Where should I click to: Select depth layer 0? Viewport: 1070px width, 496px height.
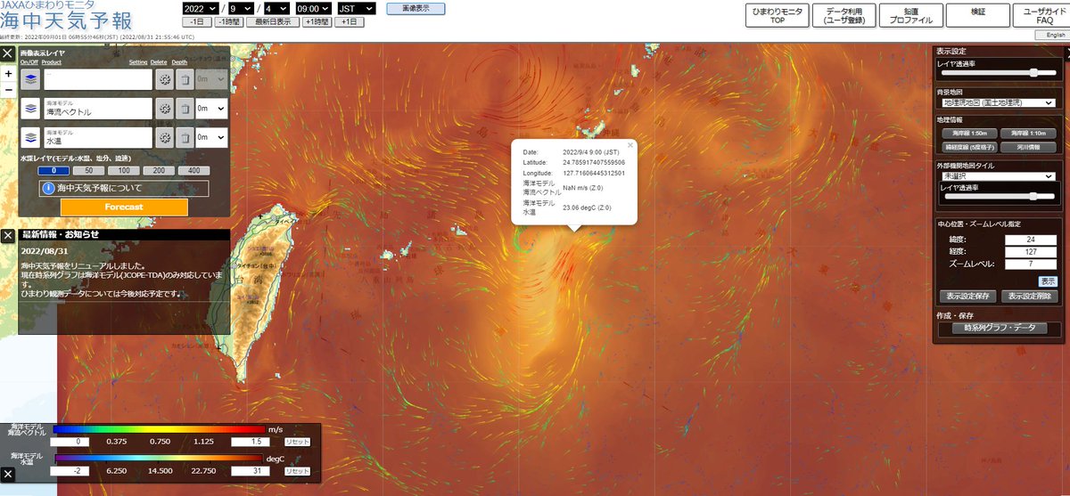tap(53, 170)
